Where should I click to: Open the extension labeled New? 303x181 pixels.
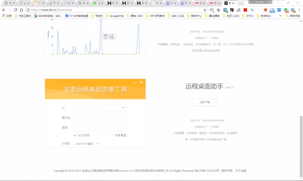[x=272, y=10]
